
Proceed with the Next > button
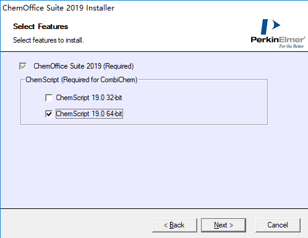223,225
